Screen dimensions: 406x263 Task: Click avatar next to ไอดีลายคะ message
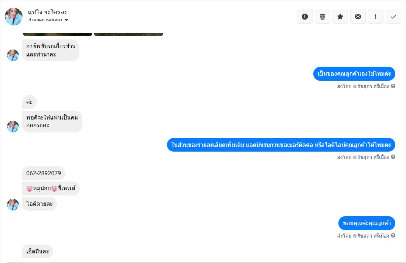13,205
